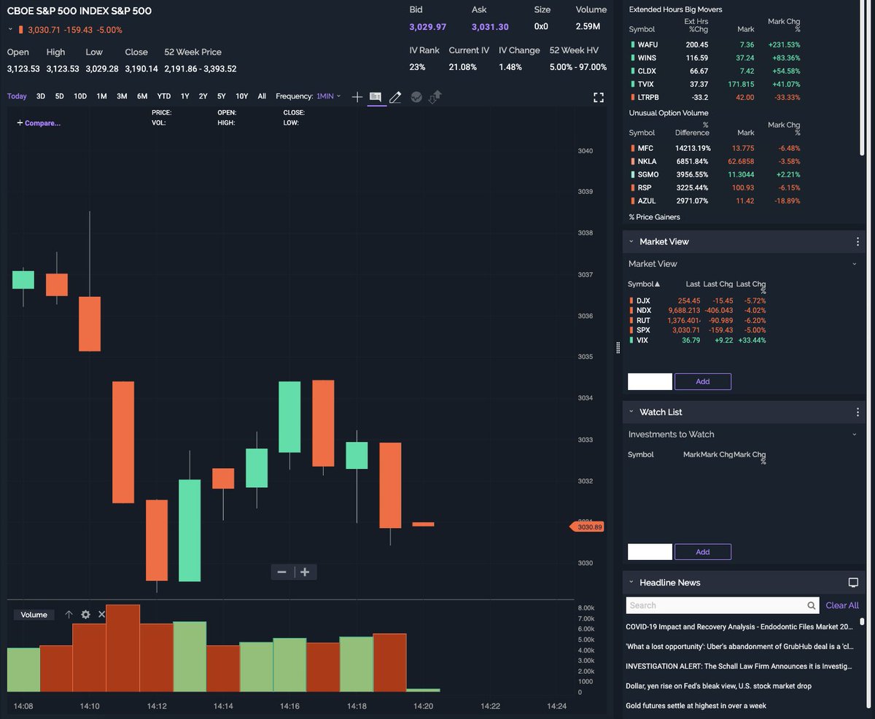This screenshot has width=875, height=719.
Task: Open Volume indicator settings gear
Action: [x=85, y=615]
